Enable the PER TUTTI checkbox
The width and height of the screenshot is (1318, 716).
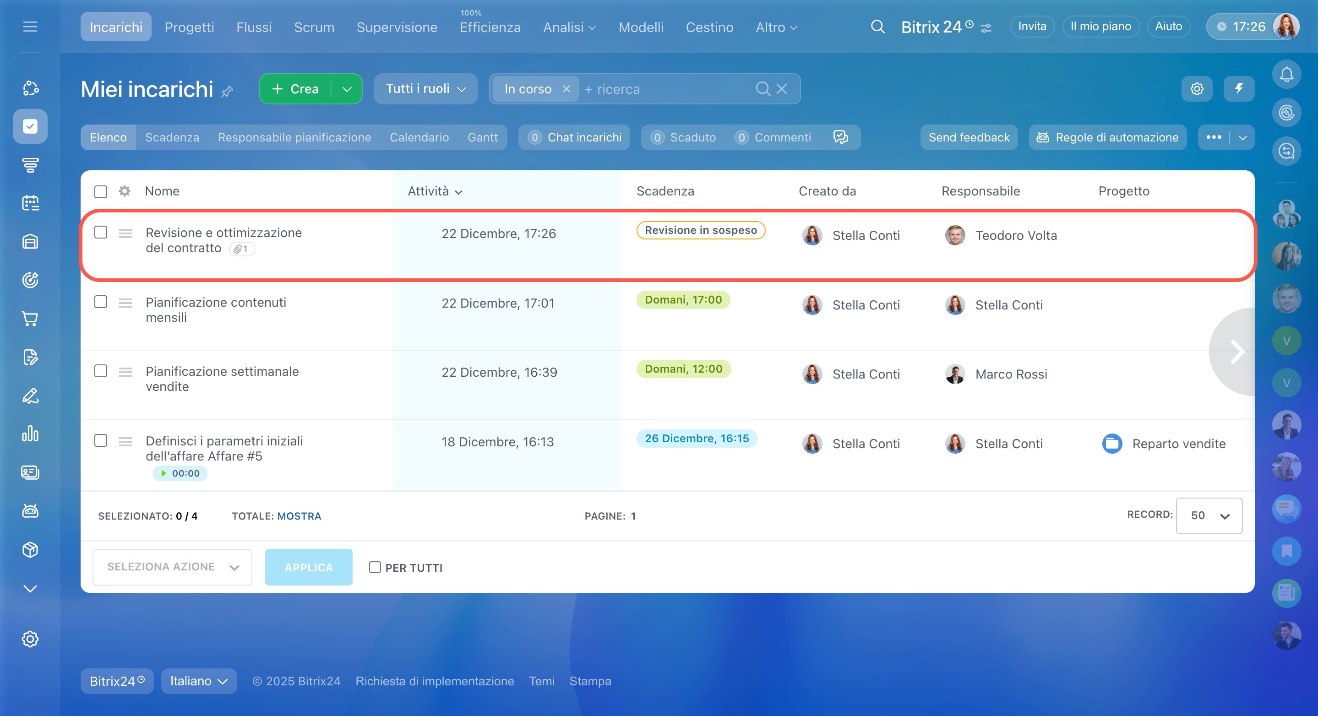point(375,567)
